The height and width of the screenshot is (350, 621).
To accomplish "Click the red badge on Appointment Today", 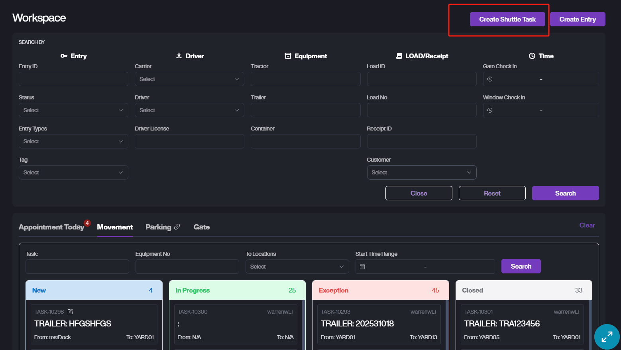I will [87, 223].
